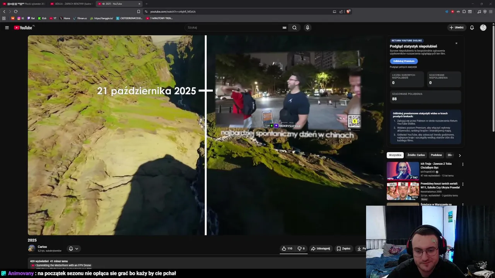This screenshot has height=278, width=495.
Task: Open the YT bookmark
Action: click(53, 18)
